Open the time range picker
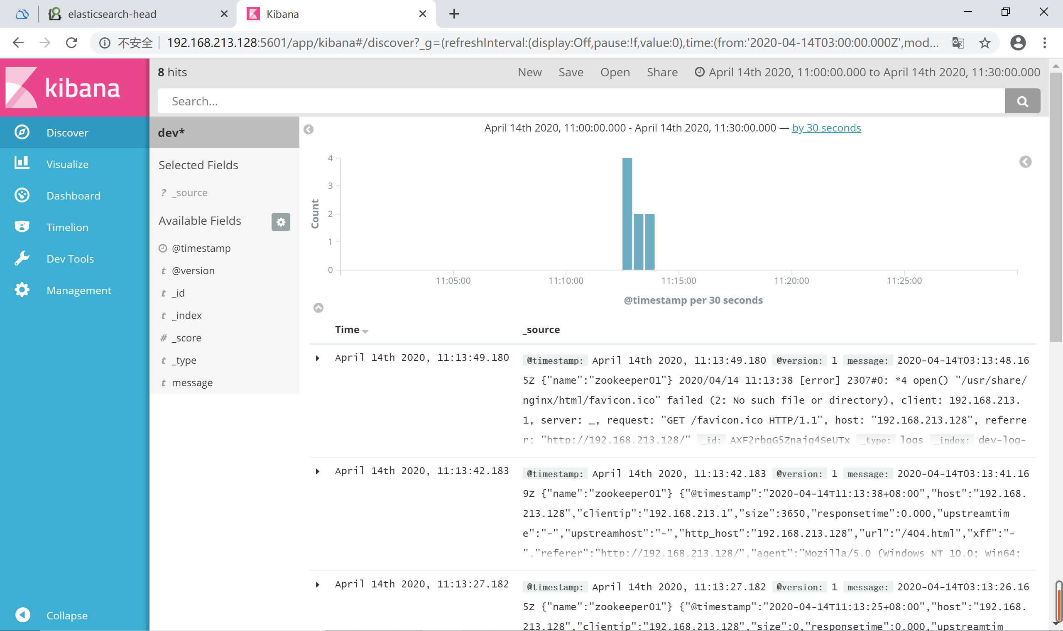The width and height of the screenshot is (1063, 631). (867, 72)
